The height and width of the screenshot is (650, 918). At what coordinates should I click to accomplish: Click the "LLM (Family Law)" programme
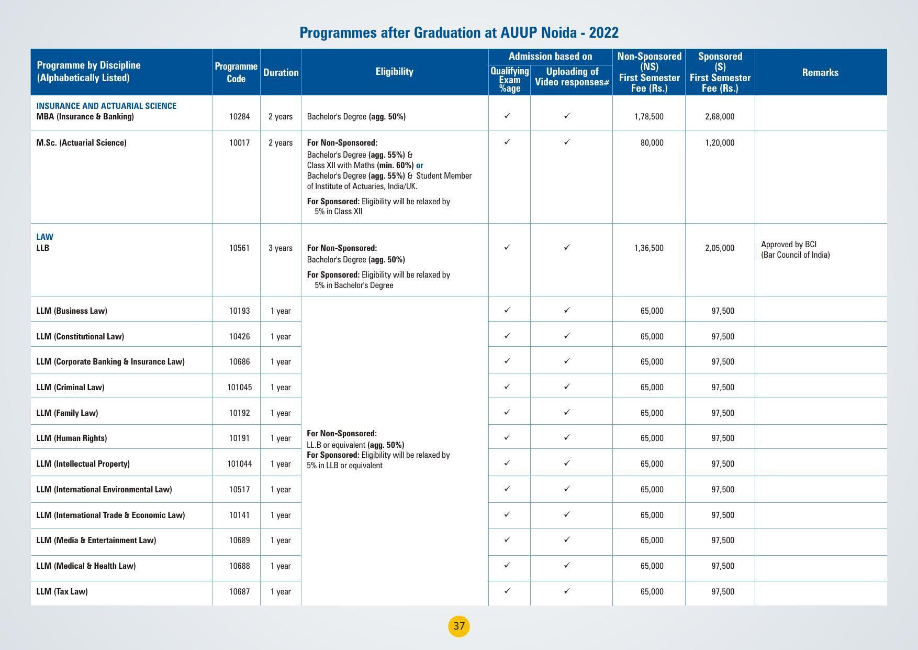coord(67,413)
